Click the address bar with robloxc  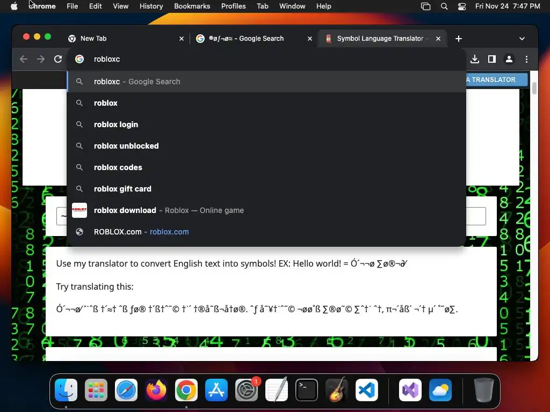pyautogui.click(x=266, y=59)
